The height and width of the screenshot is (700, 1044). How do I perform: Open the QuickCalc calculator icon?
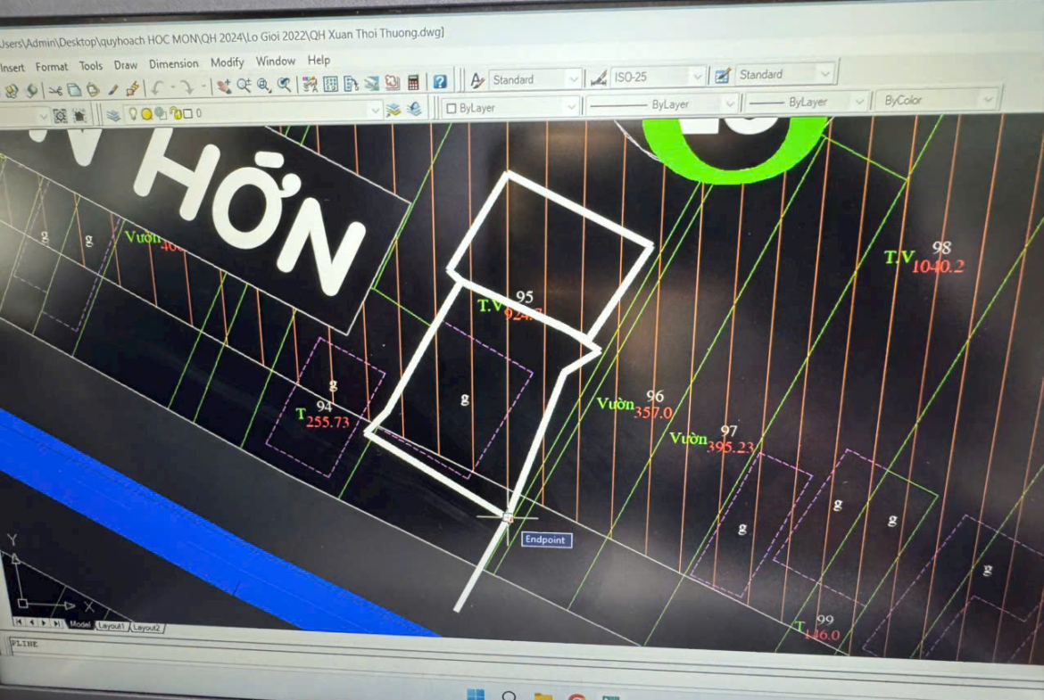pyautogui.click(x=413, y=83)
